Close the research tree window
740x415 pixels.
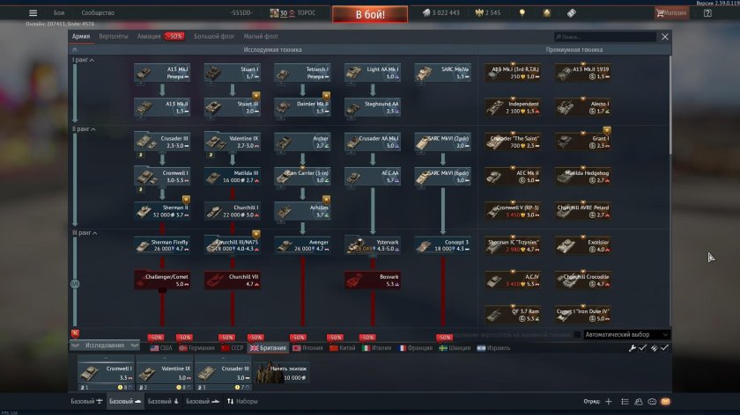(x=665, y=37)
